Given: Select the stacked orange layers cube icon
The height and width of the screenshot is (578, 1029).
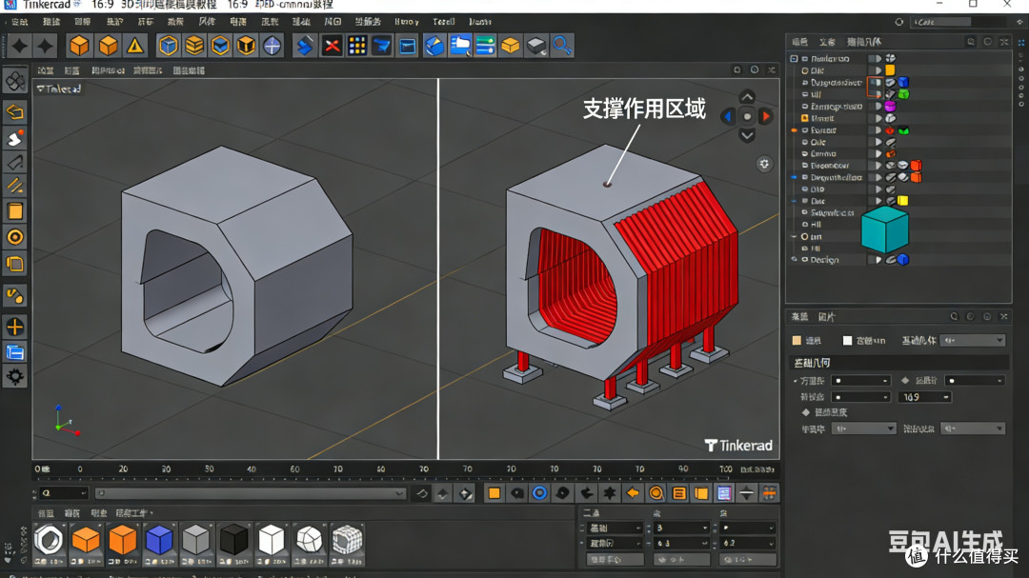Looking at the screenshot, I should [194, 46].
